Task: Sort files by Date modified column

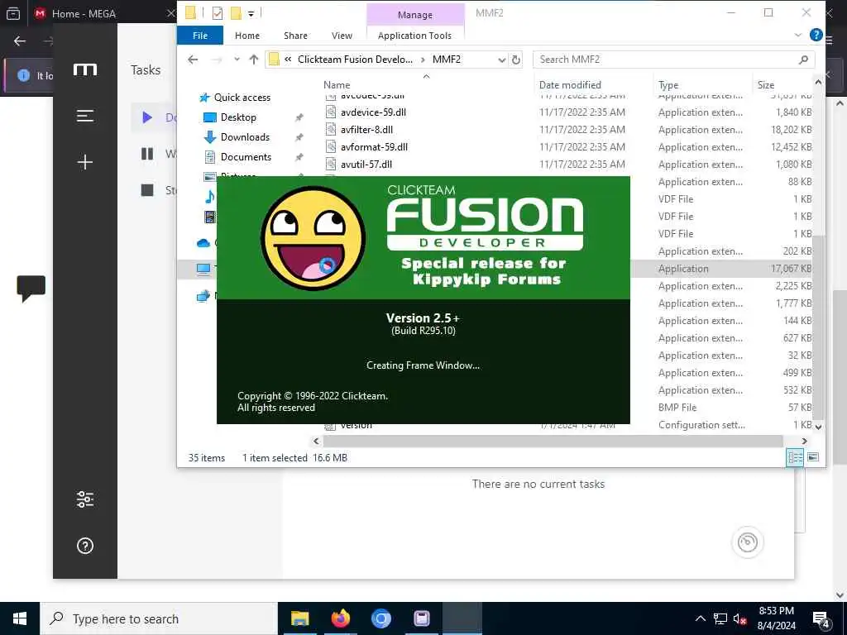Action: pos(570,85)
